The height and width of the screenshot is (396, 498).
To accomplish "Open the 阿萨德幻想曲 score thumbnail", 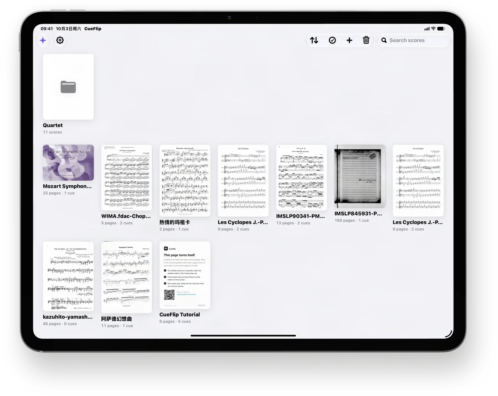I will 127,277.
